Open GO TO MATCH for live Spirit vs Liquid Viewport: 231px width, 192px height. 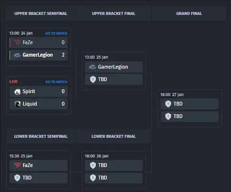tap(56, 82)
